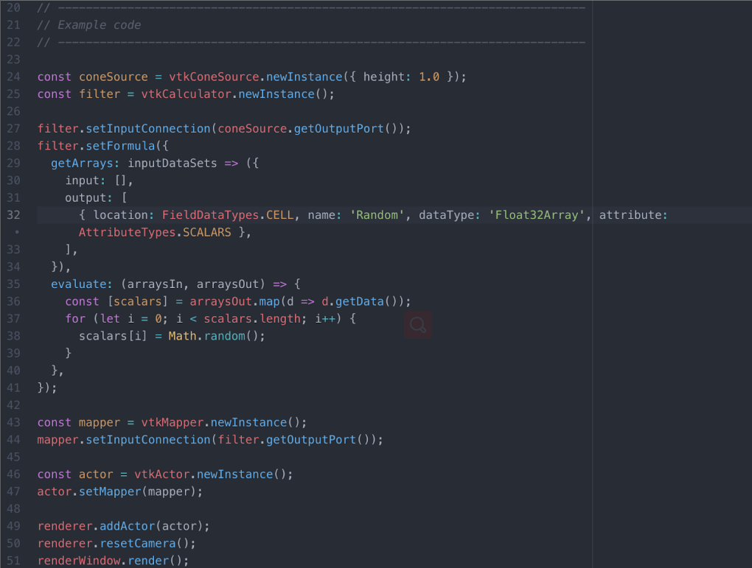Click 'resetCamera' on line 50
This screenshot has width=752, height=568.
138,543
